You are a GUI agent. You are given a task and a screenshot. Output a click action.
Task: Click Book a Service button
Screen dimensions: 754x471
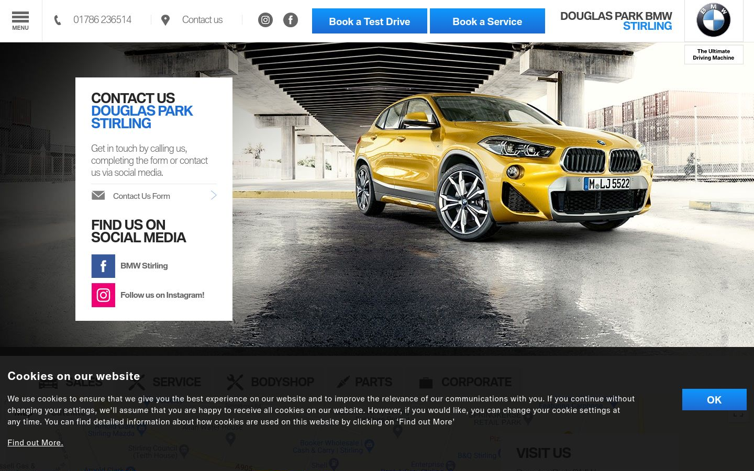tap(487, 21)
